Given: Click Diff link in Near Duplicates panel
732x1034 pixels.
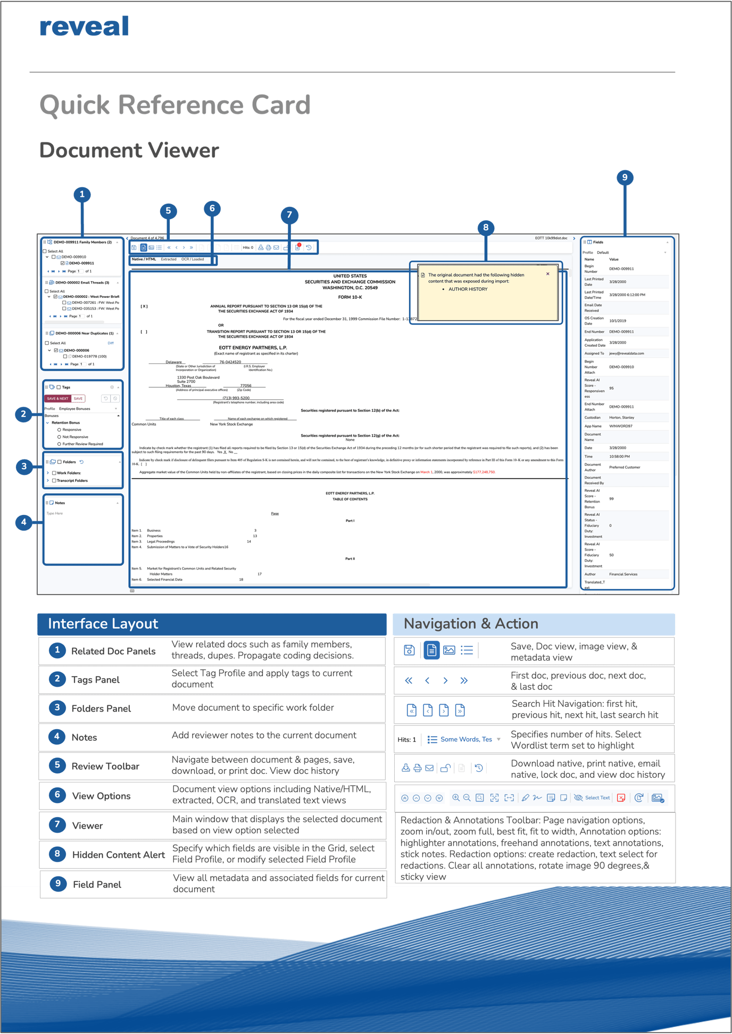Looking at the screenshot, I should pos(111,343).
